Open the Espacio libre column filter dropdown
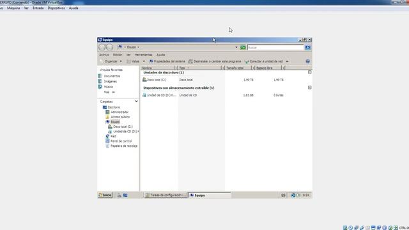 coord(283,68)
